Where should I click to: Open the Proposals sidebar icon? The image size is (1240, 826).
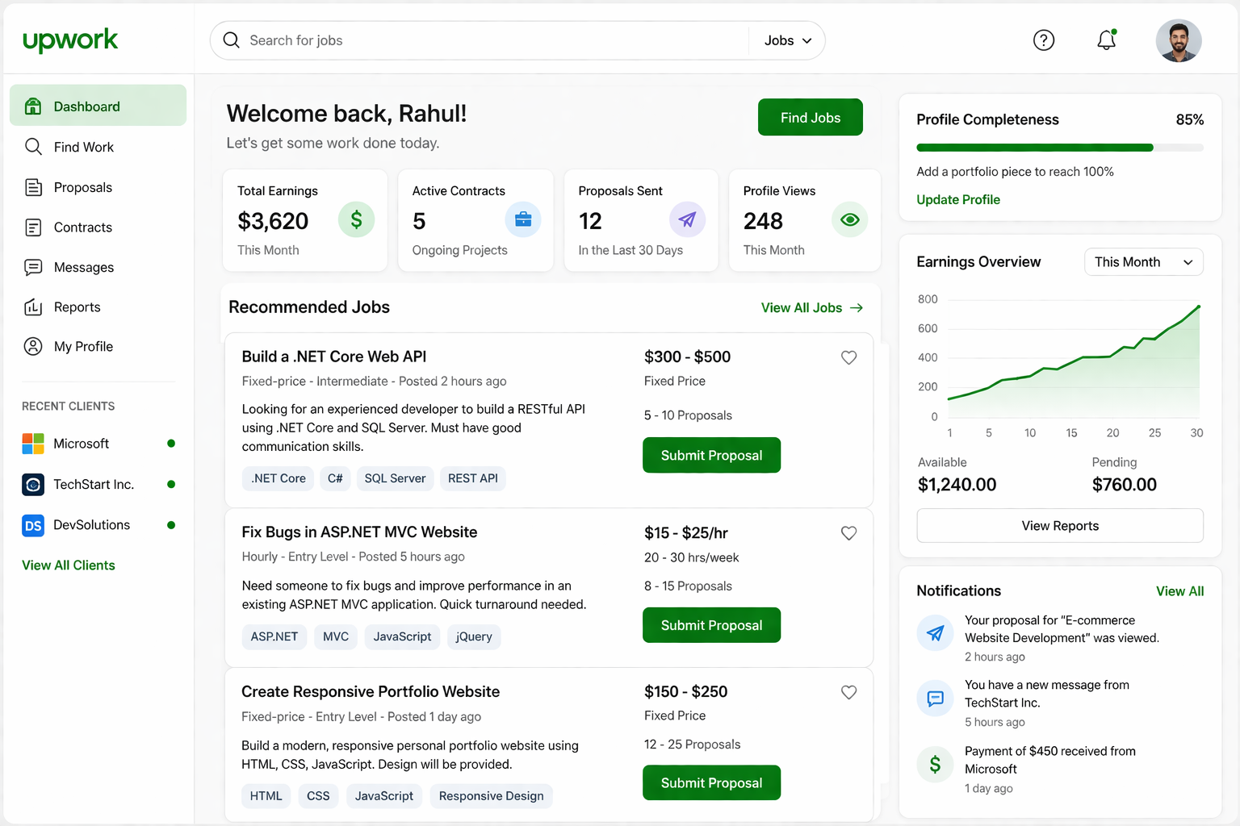point(33,186)
